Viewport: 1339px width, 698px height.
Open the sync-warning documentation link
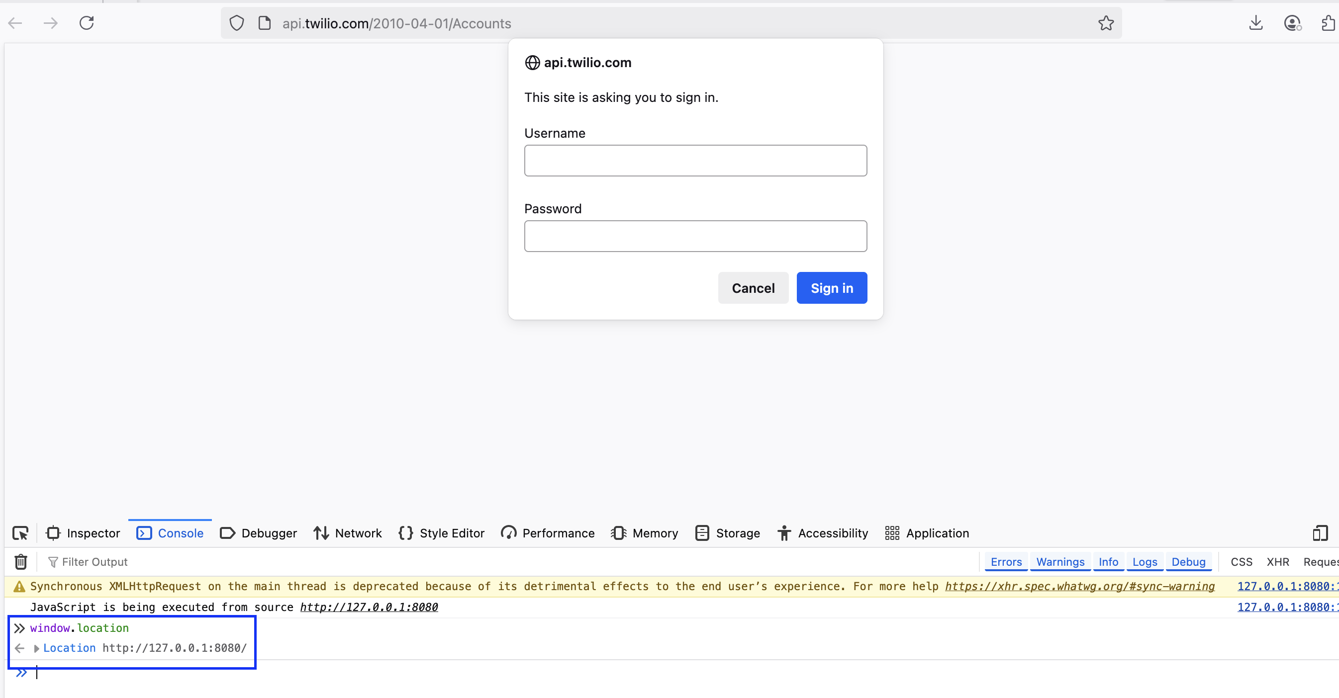(x=1080, y=586)
